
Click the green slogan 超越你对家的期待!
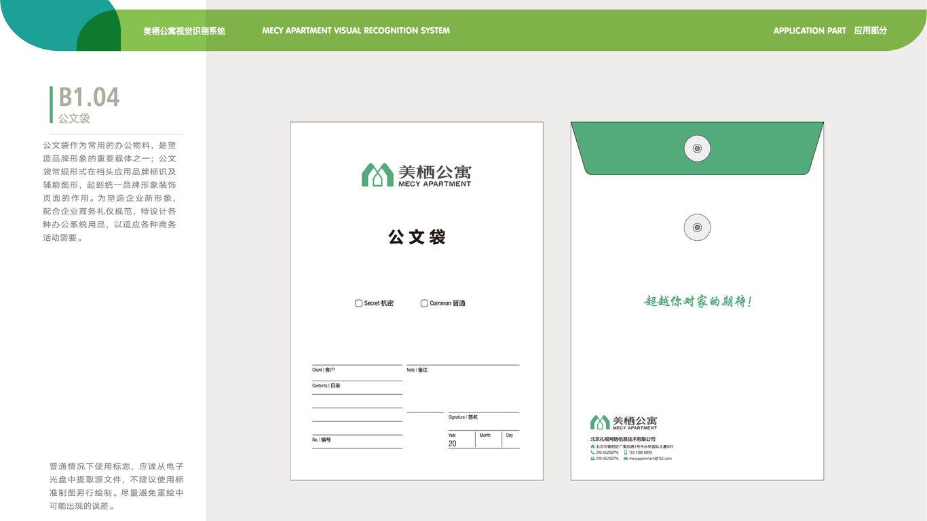point(698,301)
